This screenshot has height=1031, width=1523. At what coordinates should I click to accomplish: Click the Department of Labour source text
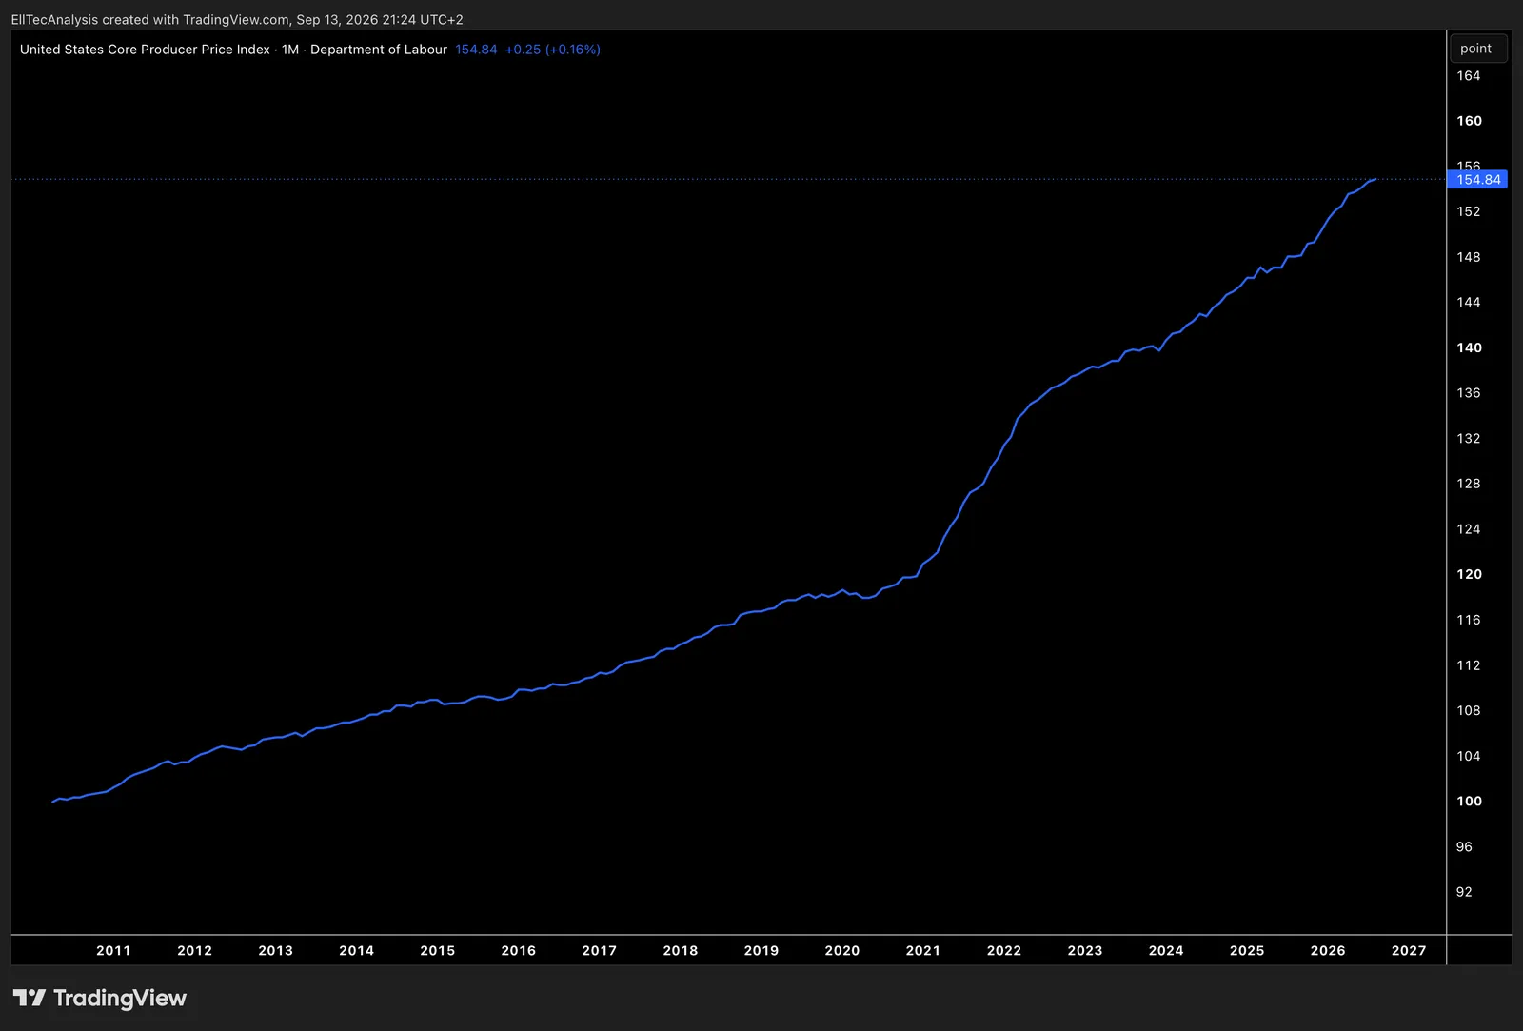point(379,50)
